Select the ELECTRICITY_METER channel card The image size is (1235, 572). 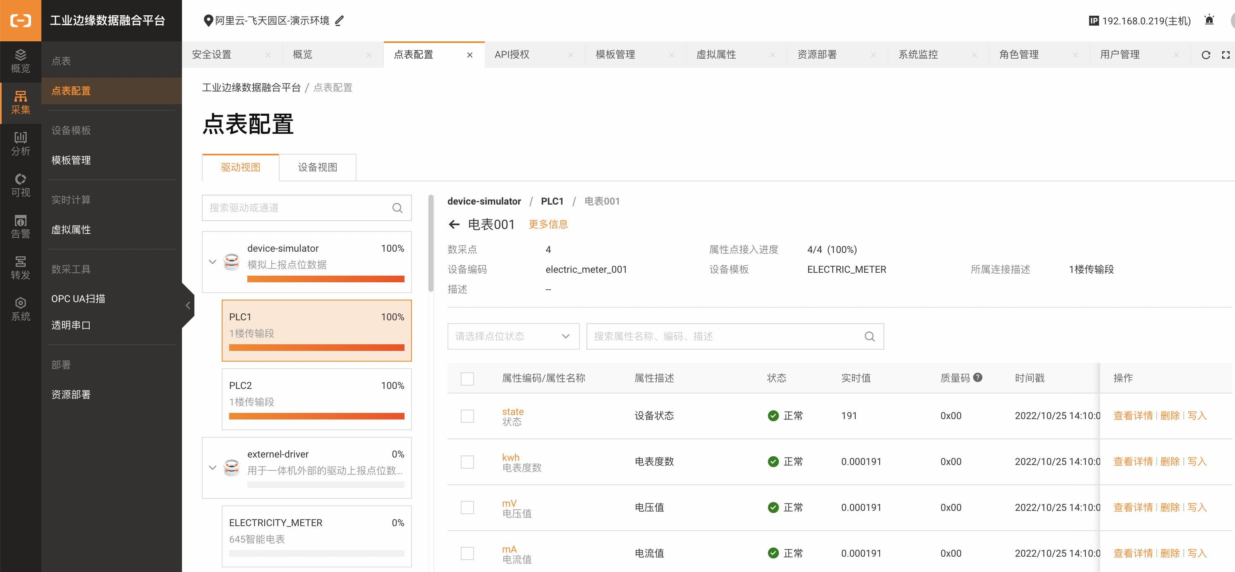point(316,536)
